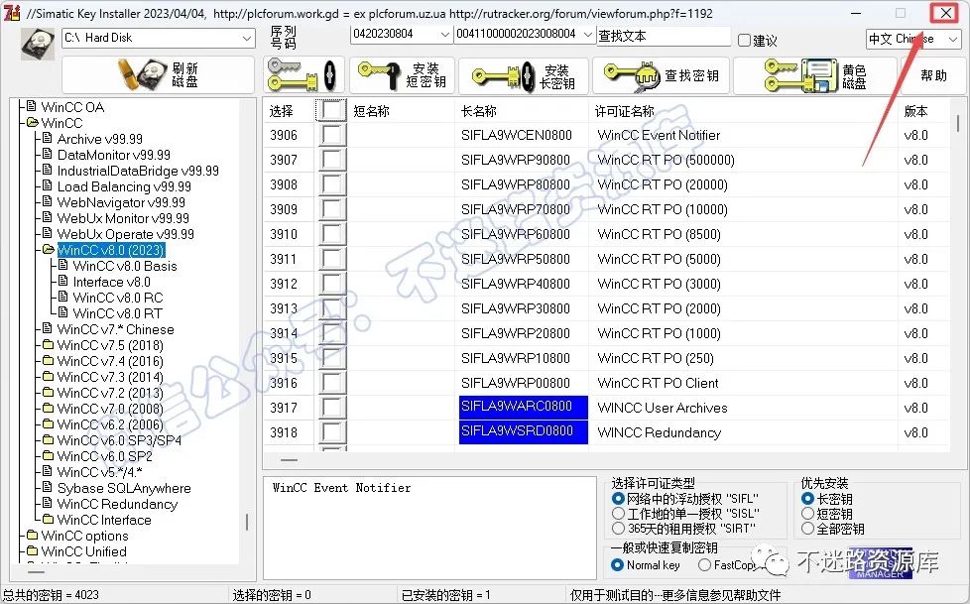Click the key icon button left of 安装短密钥
The image size is (970, 604).
pos(303,75)
